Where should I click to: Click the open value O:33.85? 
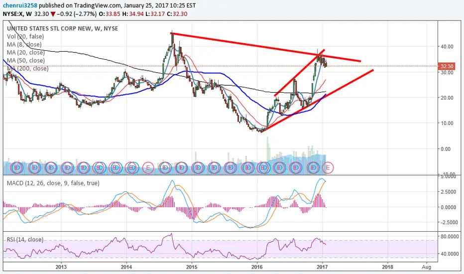click(109, 14)
